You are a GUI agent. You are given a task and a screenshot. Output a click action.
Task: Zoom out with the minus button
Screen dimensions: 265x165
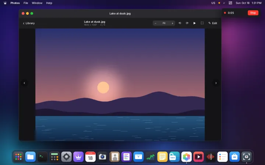coord(155,23)
